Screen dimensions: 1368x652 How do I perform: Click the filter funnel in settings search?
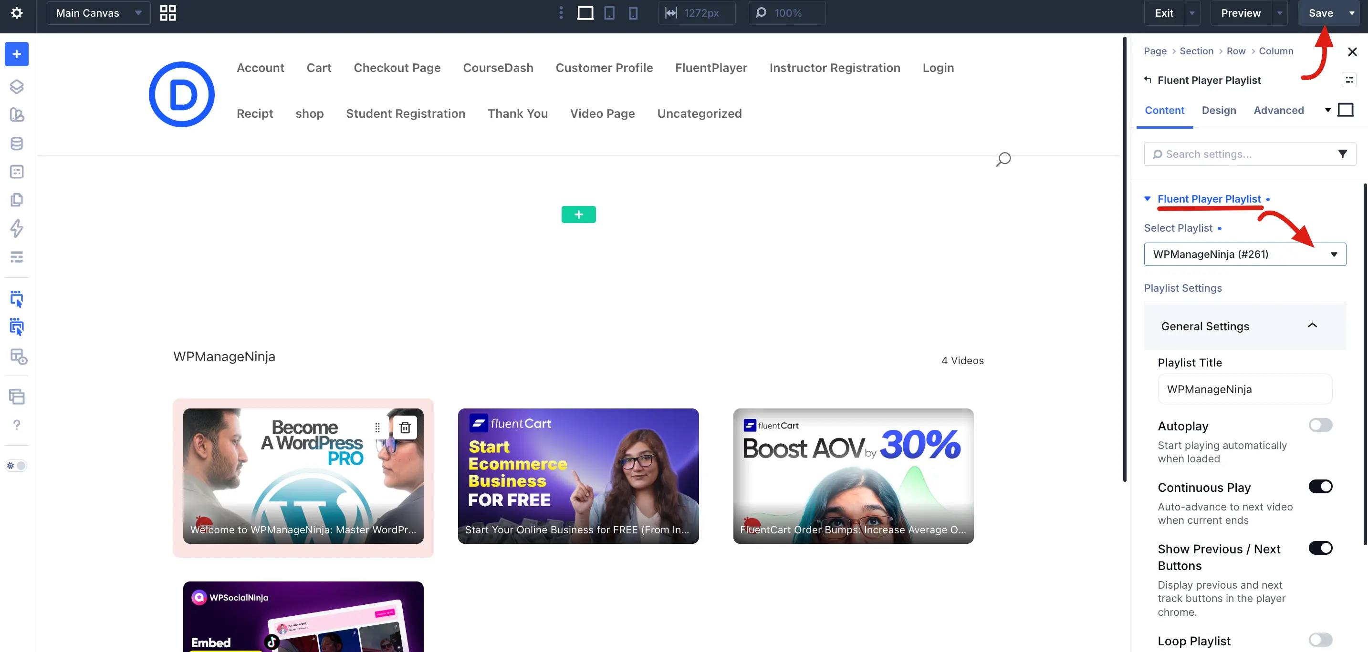click(x=1342, y=154)
